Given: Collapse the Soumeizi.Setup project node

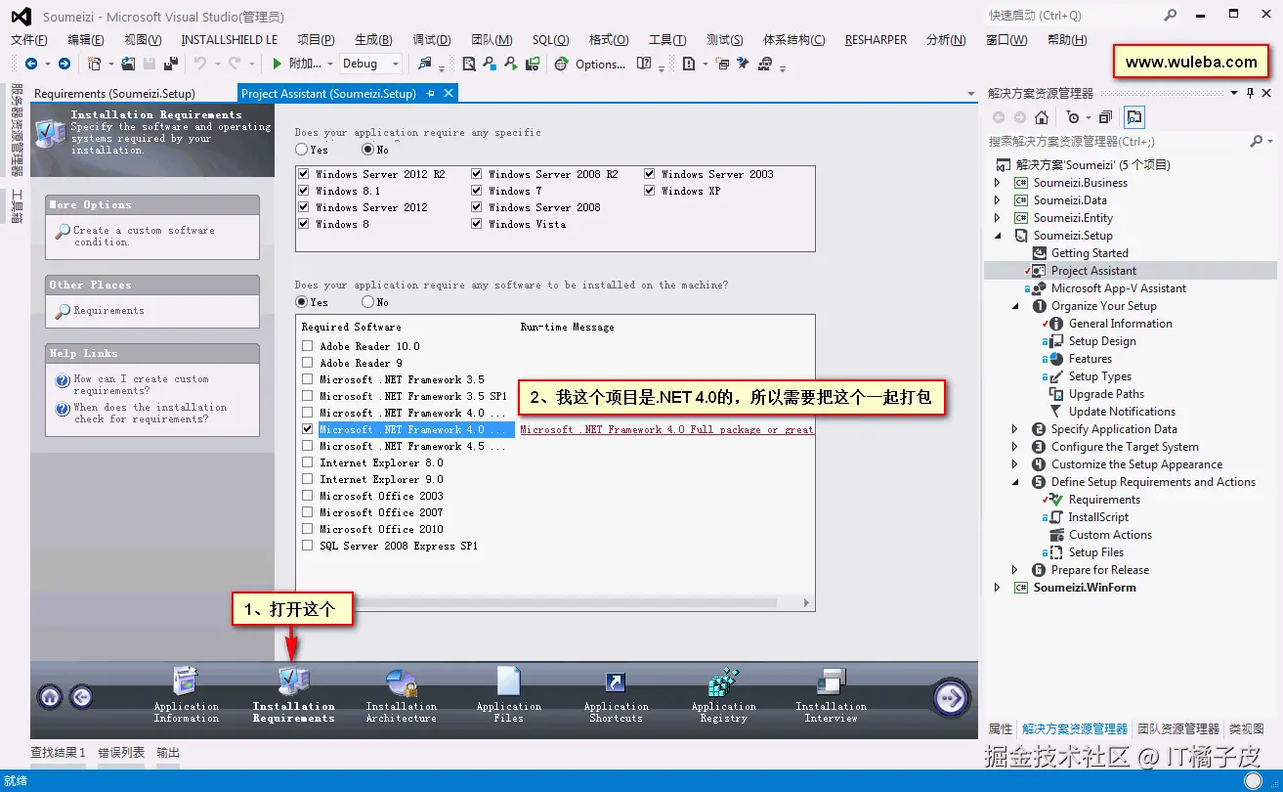Looking at the screenshot, I should (x=1001, y=235).
